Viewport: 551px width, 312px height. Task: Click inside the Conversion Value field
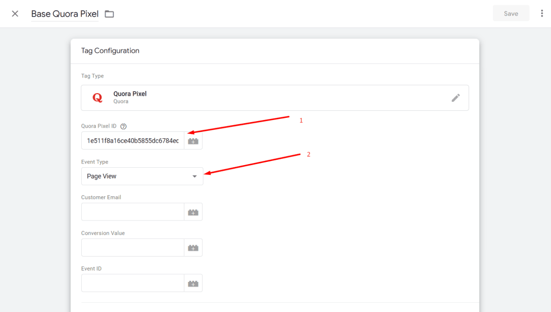point(132,247)
